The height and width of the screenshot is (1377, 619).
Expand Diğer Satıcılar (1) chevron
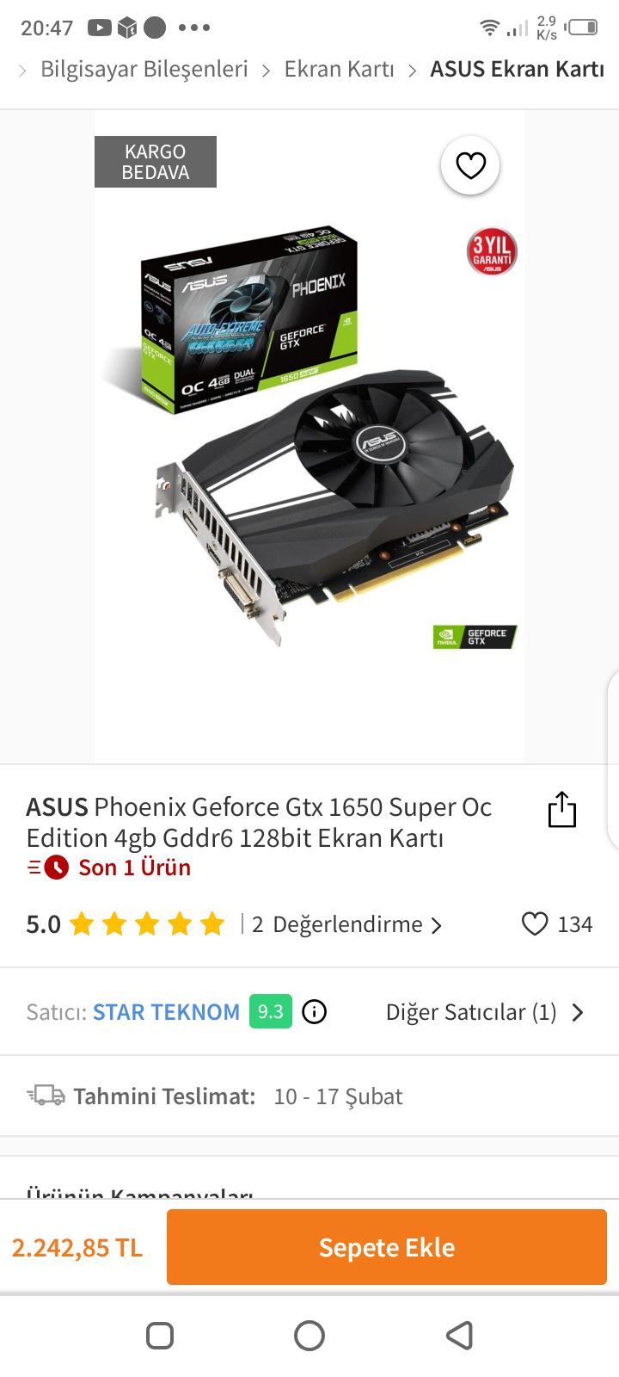coord(578,1012)
